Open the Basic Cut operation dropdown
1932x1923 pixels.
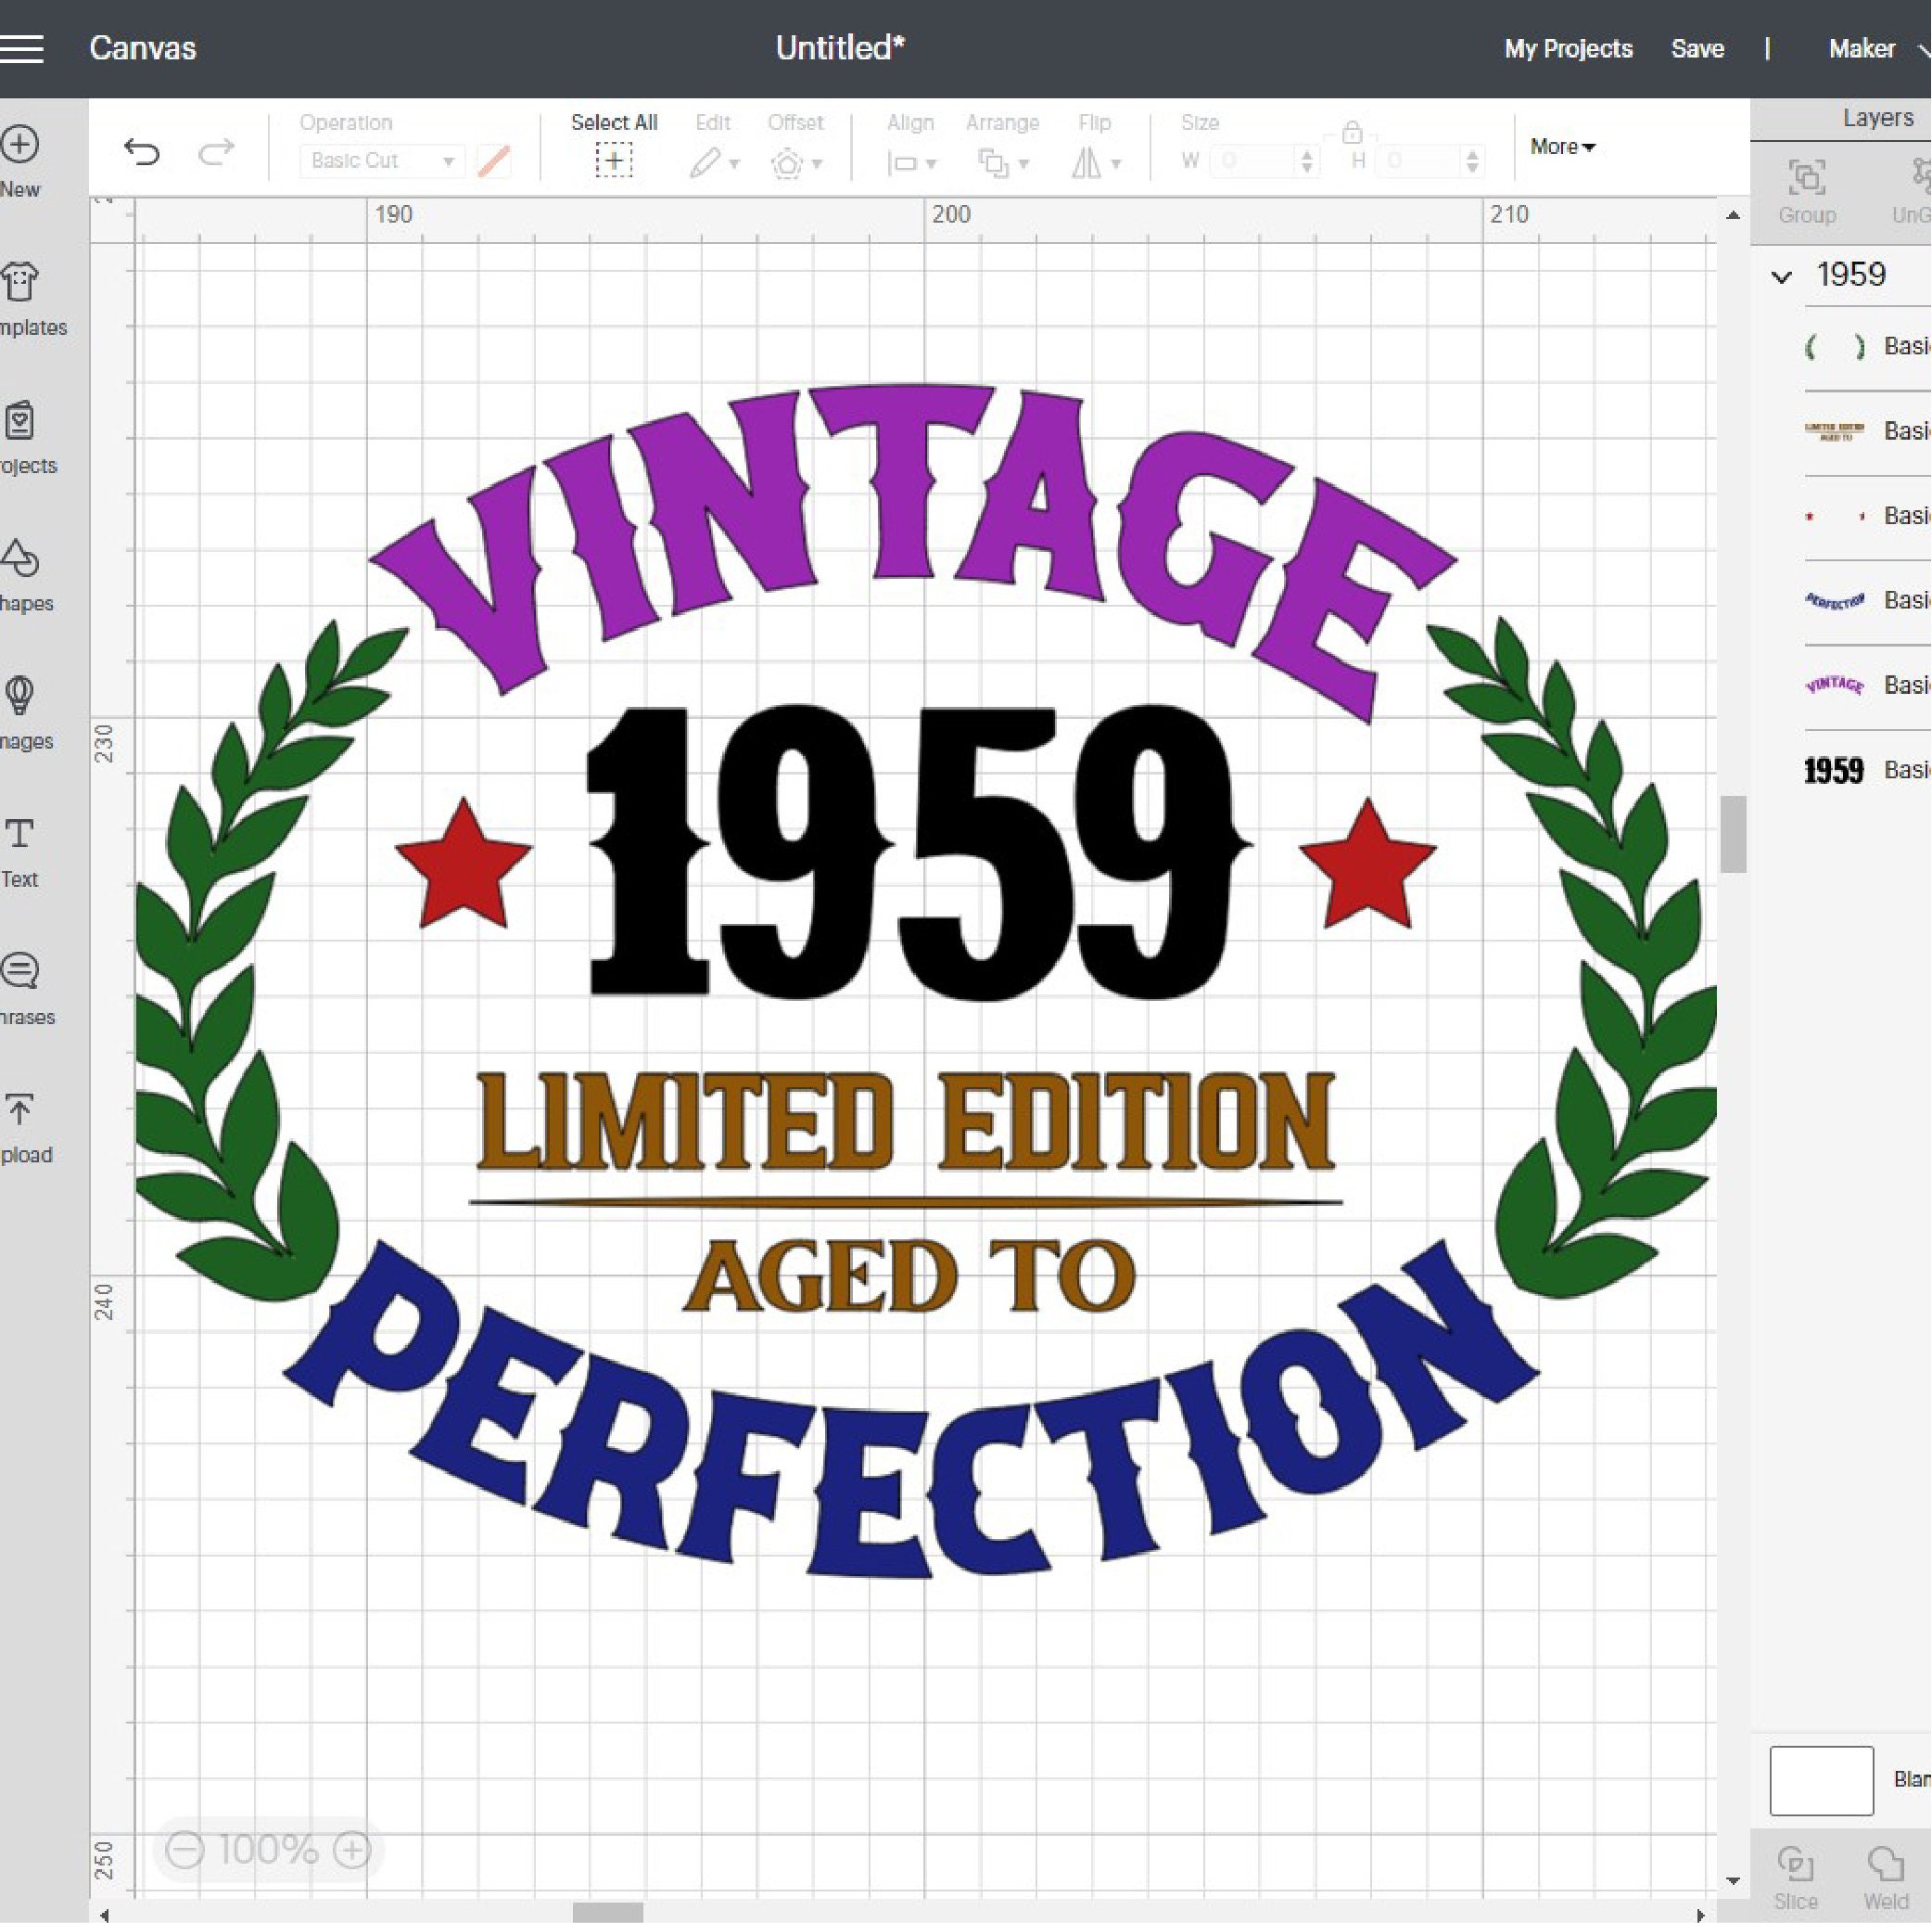pyautogui.click(x=380, y=160)
